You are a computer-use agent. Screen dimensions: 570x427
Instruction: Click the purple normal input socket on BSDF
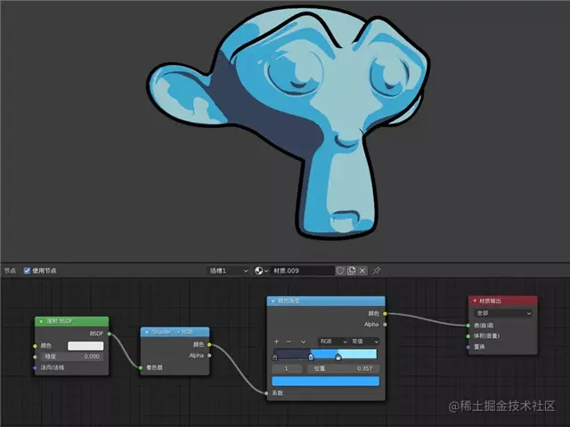point(35,367)
